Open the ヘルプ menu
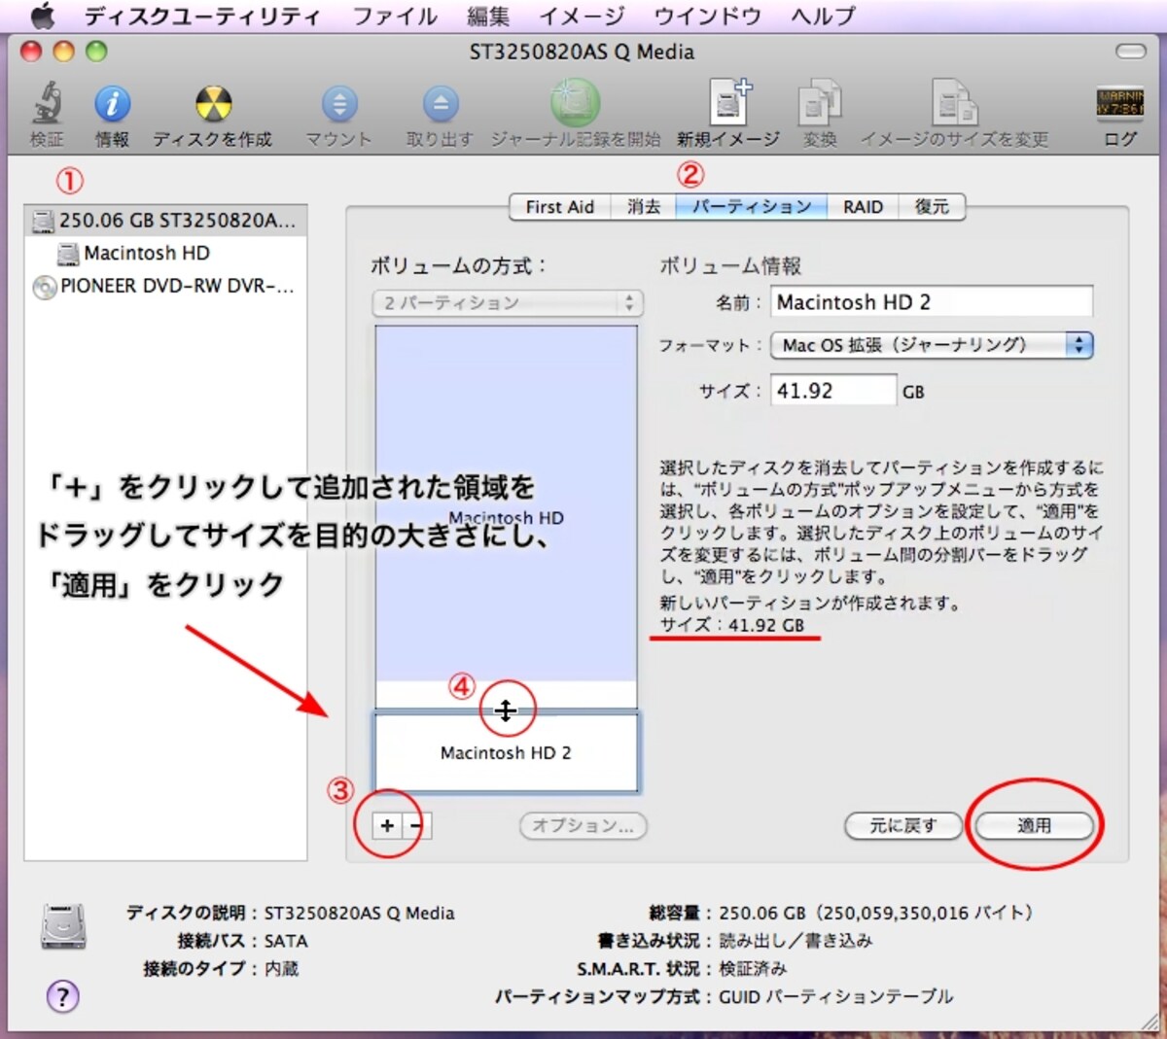Screen dimensions: 1167x1039 823,16
